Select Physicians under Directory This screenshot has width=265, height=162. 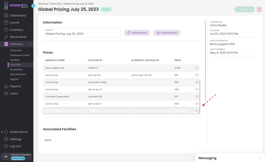pos(16,50)
